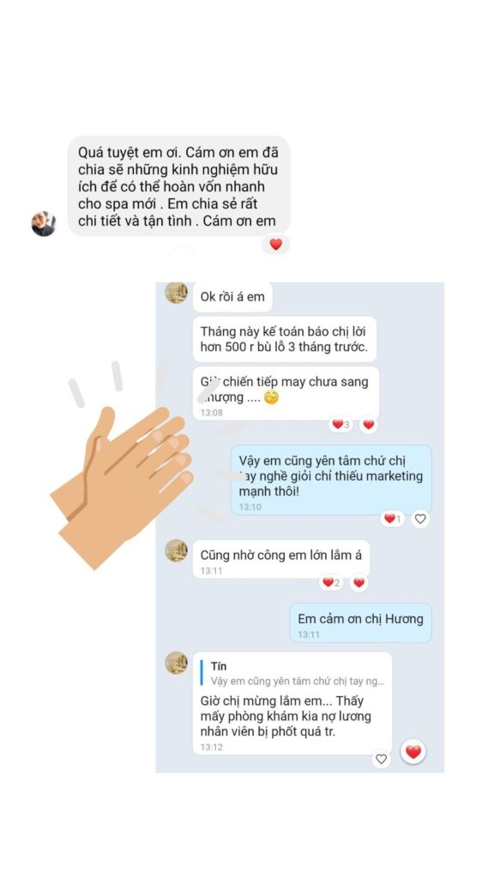
Task: Click the heart reaction under the top message
Action: [275, 245]
